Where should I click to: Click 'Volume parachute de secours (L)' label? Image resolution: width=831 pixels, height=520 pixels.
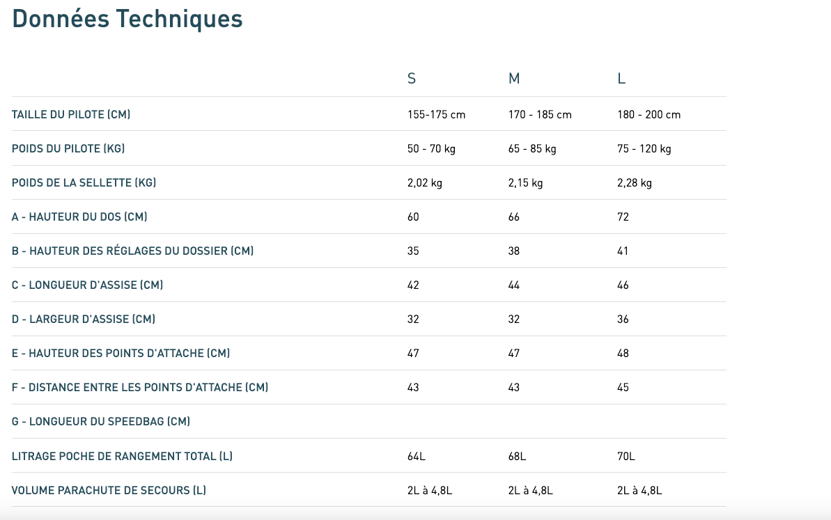coord(109,491)
